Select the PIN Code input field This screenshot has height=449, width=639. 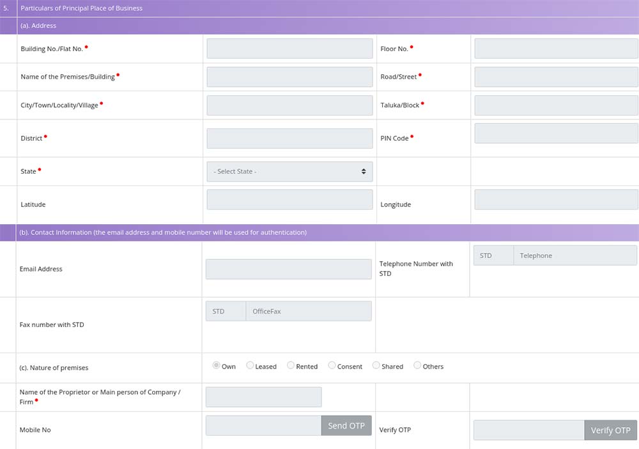pos(556,133)
